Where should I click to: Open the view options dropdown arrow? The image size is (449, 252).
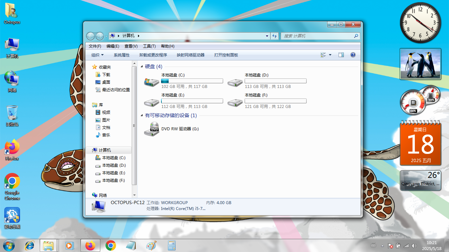330,55
